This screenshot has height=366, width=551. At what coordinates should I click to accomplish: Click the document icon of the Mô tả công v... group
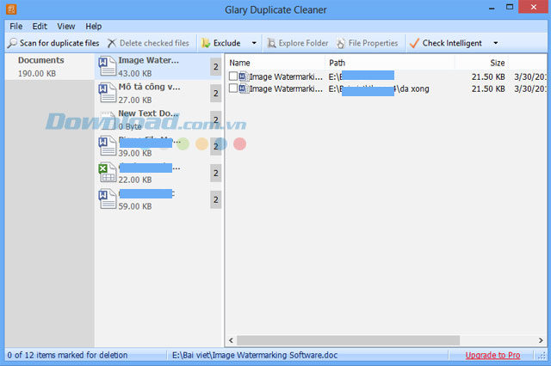[x=107, y=93]
